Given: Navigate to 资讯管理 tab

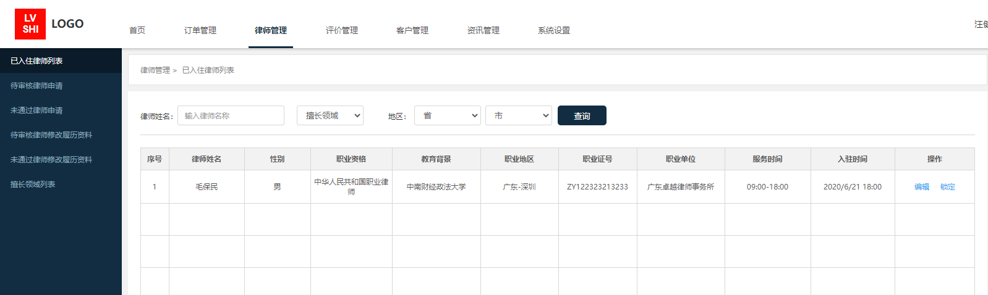Looking at the screenshot, I should tap(483, 30).
